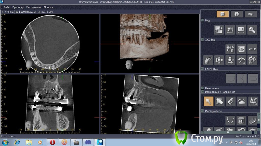Open the info panel with the 'i' icon
The width and height of the screenshot is (261, 146).
pyautogui.click(x=237, y=14)
